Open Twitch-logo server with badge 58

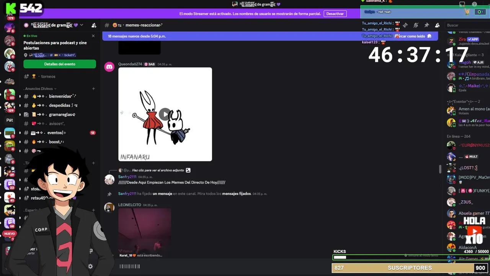tap(10, 223)
